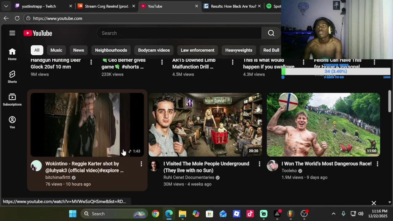Select the Neighbourhoods filter chip
Screen dimensions: 393x221
111,50
